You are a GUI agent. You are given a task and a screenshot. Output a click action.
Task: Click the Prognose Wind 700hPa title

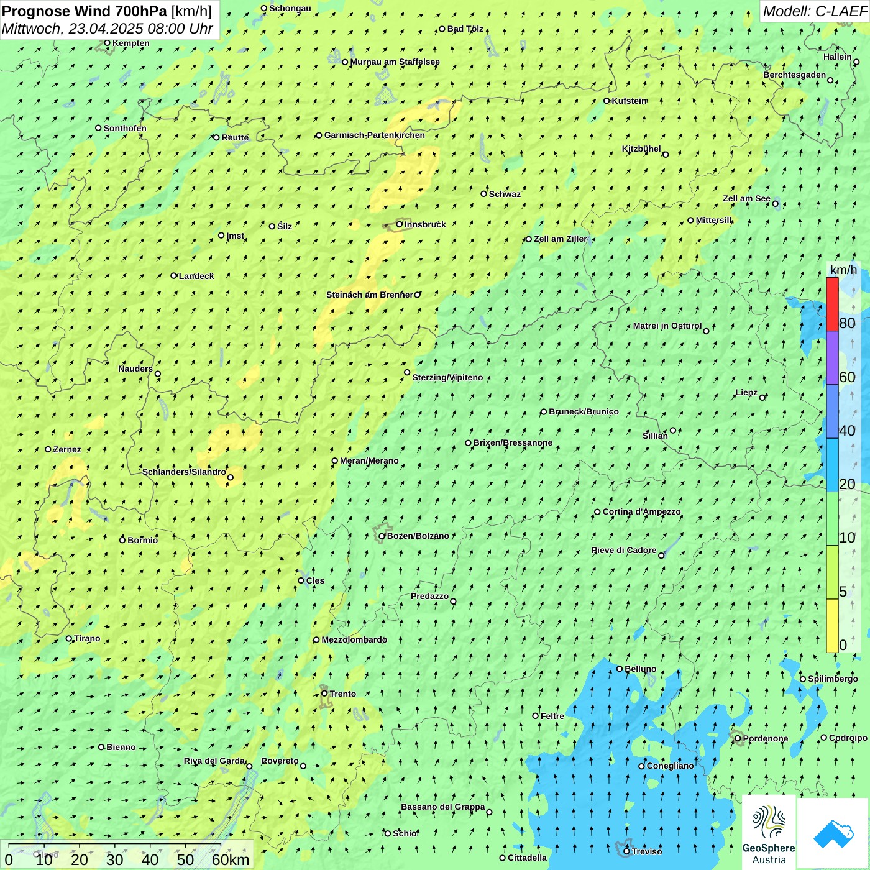(85, 11)
